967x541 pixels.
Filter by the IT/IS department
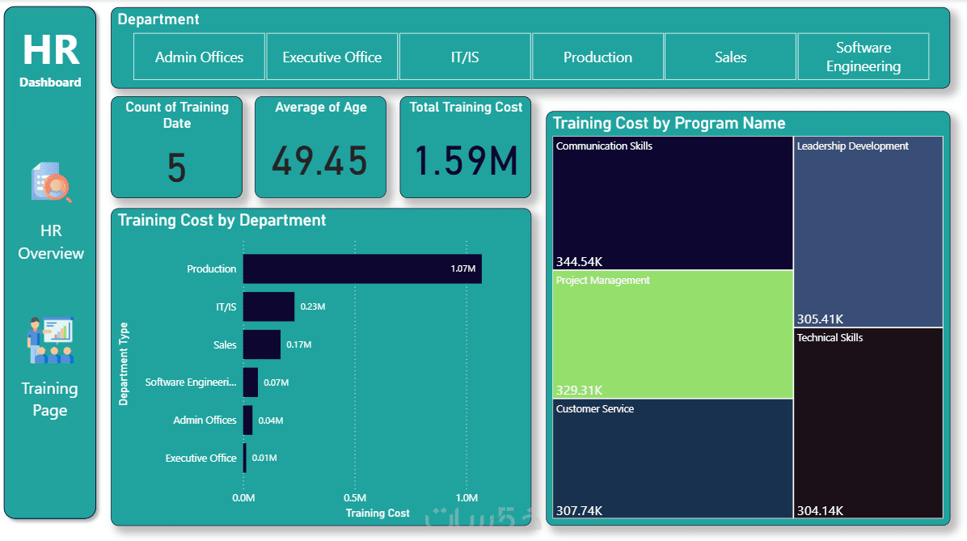[x=465, y=57]
